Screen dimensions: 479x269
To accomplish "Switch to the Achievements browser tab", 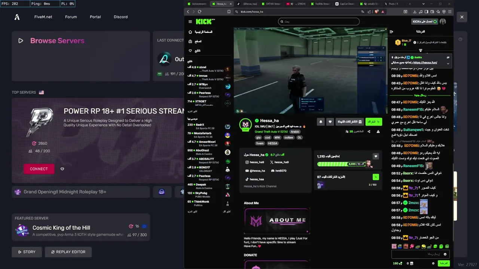I will pyautogui.click(x=197, y=4).
